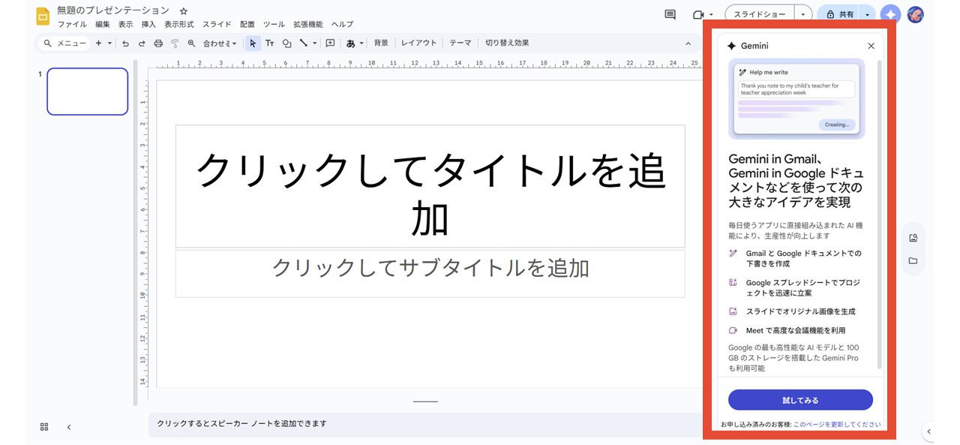Open the line tool dropdown arrow
The width and height of the screenshot is (960, 445).
pos(315,43)
